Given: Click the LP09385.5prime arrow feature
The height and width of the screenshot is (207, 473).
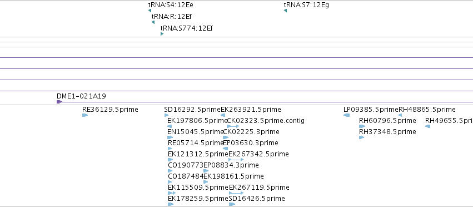Looking at the screenshot, I should click(x=347, y=115).
